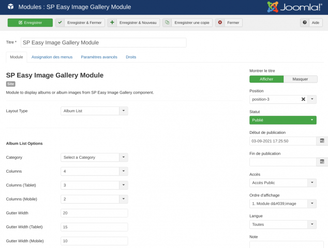Click the Gutter Width field
The height and width of the screenshot is (248, 328).
tap(94, 213)
